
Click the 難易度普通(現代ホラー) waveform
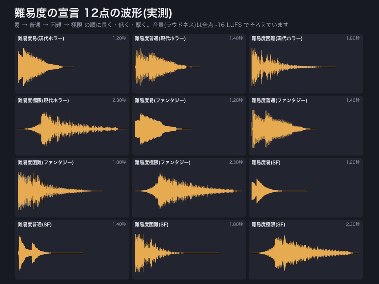(167, 67)
